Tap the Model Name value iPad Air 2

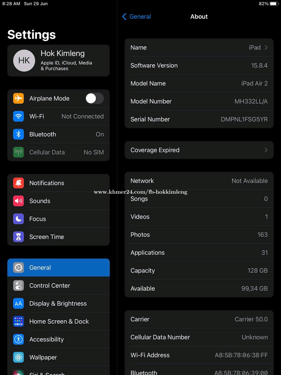click(x=254, y=83)
